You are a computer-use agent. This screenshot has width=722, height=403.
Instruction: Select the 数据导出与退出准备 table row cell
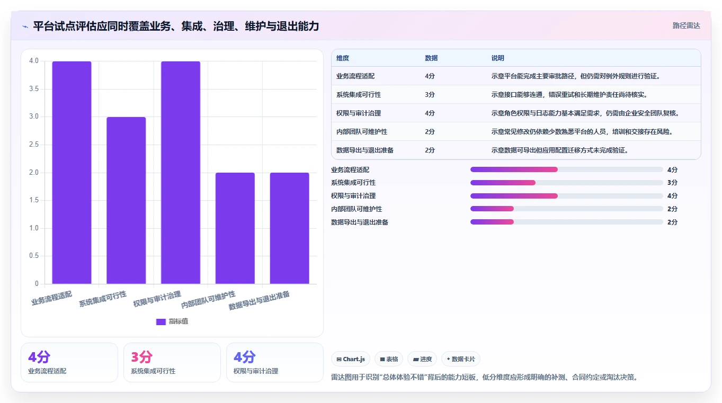pyautogui.click(x=365, y=150)
